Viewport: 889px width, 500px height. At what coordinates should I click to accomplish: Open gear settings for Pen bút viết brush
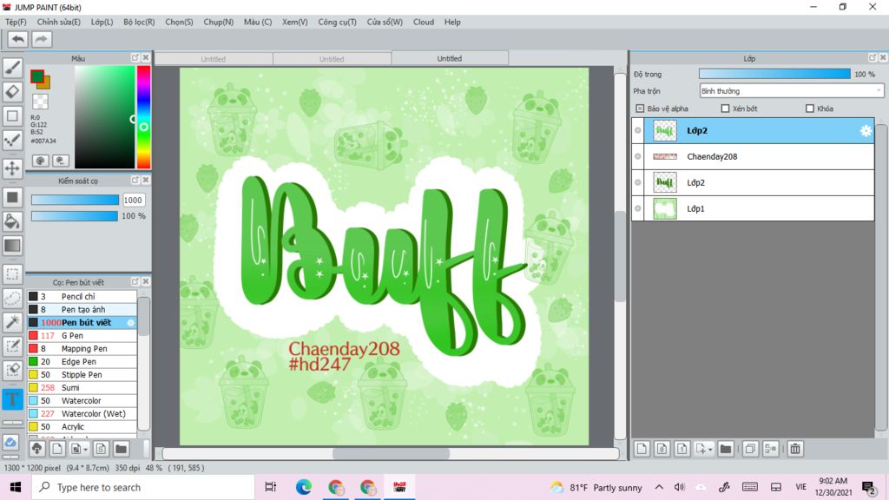point(130,323)
